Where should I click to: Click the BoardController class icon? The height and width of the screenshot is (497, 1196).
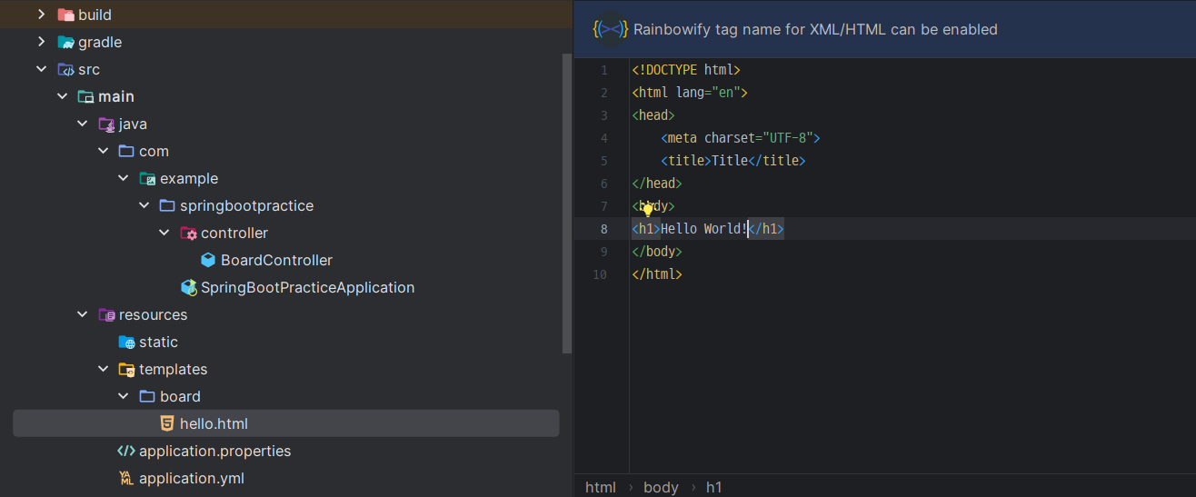[x=208, y=260]
